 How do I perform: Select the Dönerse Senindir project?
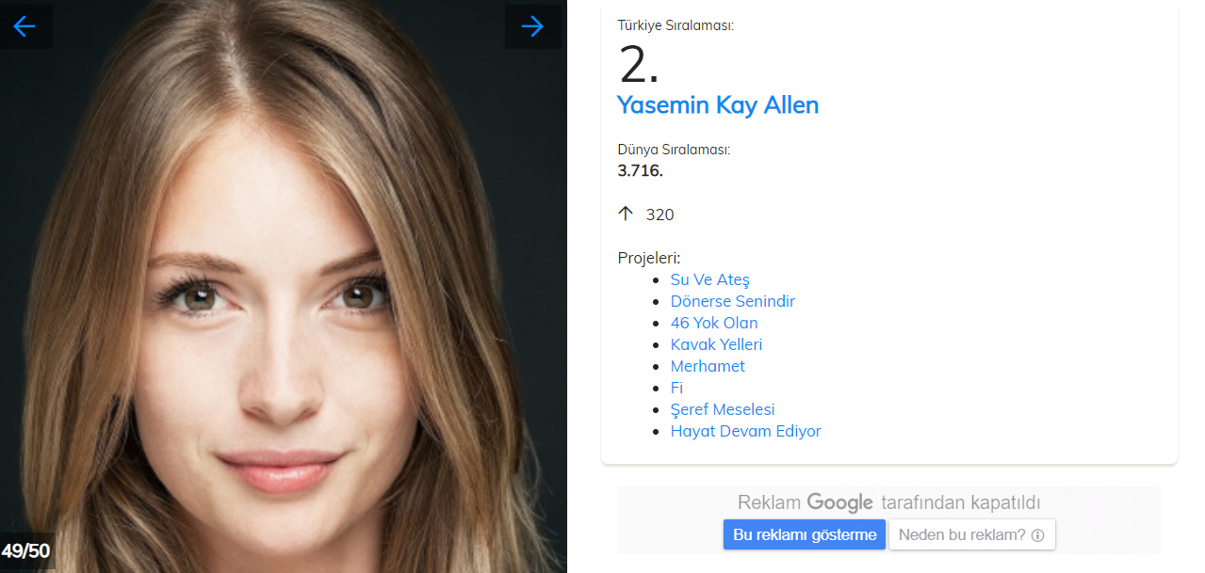732,301
